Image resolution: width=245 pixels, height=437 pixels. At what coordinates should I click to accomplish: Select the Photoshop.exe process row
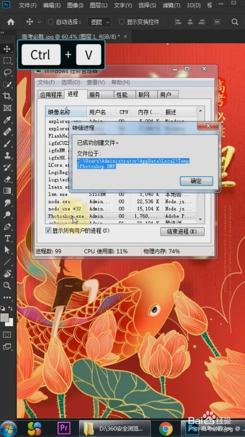(x=121, y=216)
